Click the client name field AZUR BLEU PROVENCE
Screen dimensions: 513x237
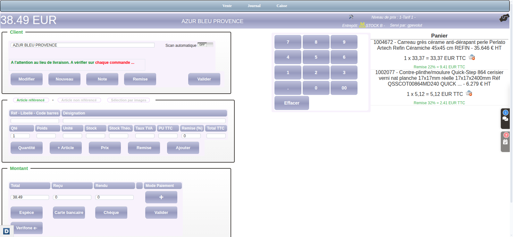(x=83, y=45)
